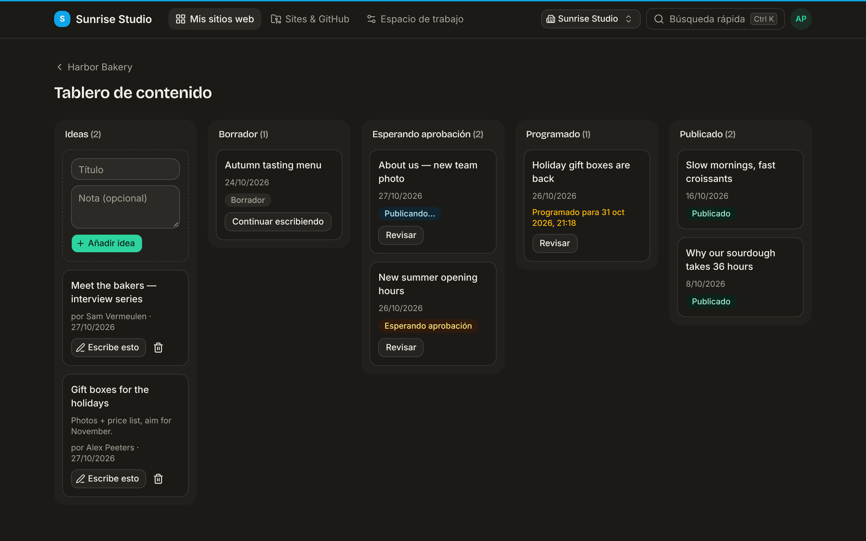Click Revisar on About us card
The height and width of the screenshot is (541, 866).
coord(401,235)
